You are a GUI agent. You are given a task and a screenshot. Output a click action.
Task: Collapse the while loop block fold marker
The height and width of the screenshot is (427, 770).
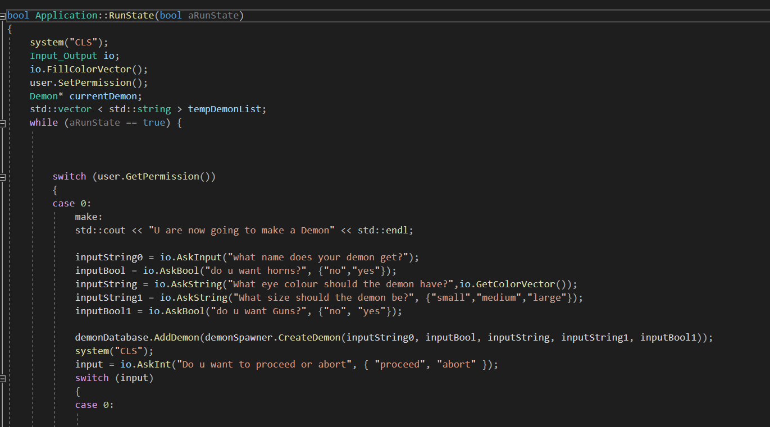tap(3, 123)
